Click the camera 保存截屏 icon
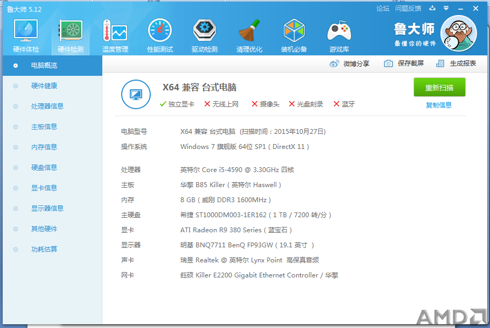The width and height of the screenshot is (490, 328). tap(388, 63)
